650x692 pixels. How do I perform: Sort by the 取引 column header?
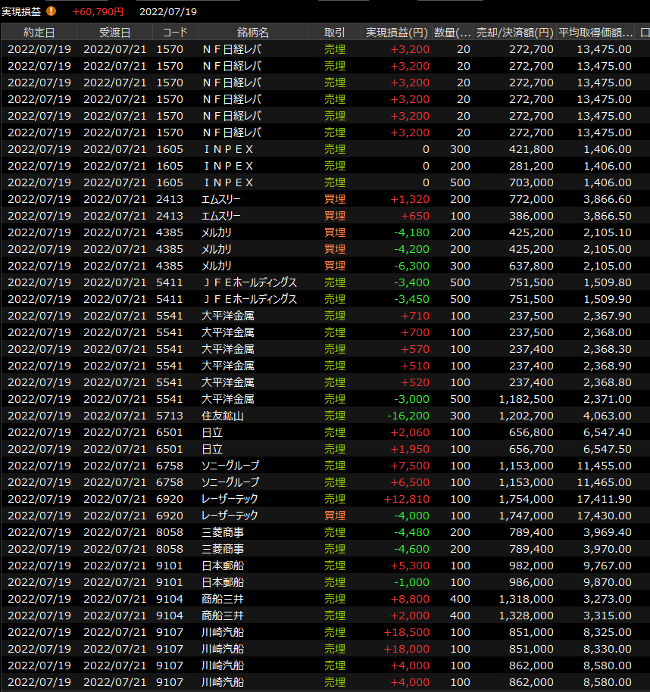point(334,33)
